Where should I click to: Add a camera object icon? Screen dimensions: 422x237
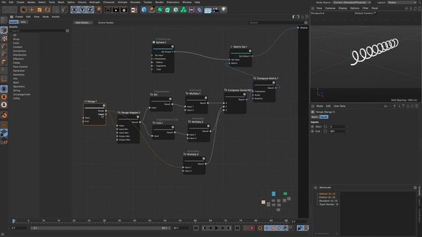click(x=216, y=10)
